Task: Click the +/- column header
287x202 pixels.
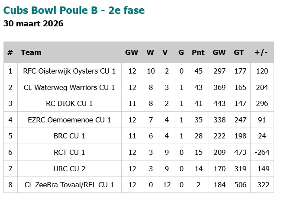Action: 261,53
